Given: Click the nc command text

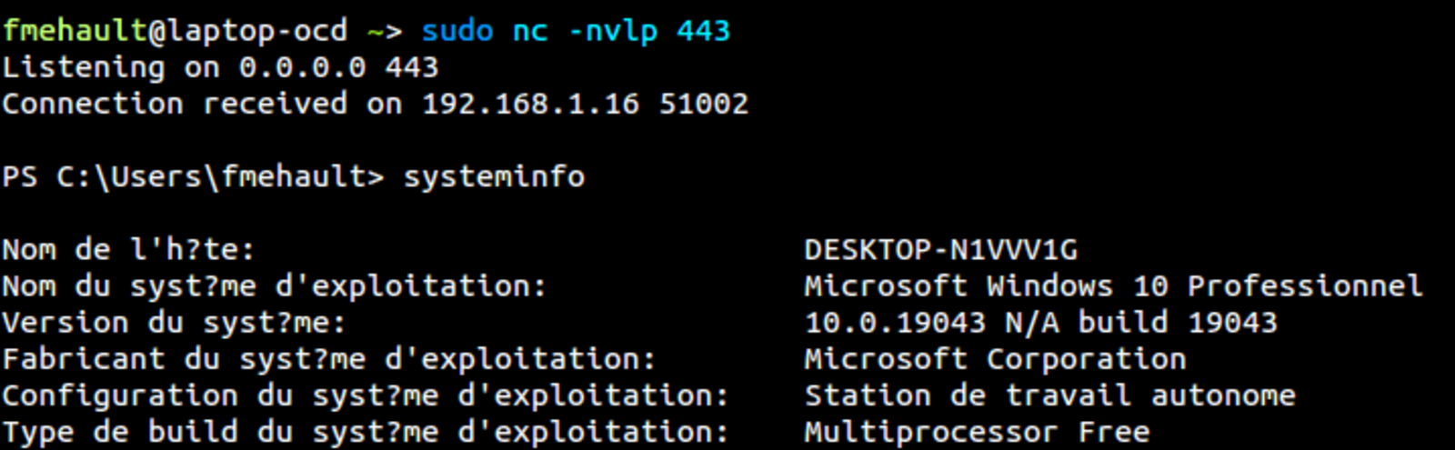Looking at the screenshot, I should pyautogui.click(x=530, y=31).
